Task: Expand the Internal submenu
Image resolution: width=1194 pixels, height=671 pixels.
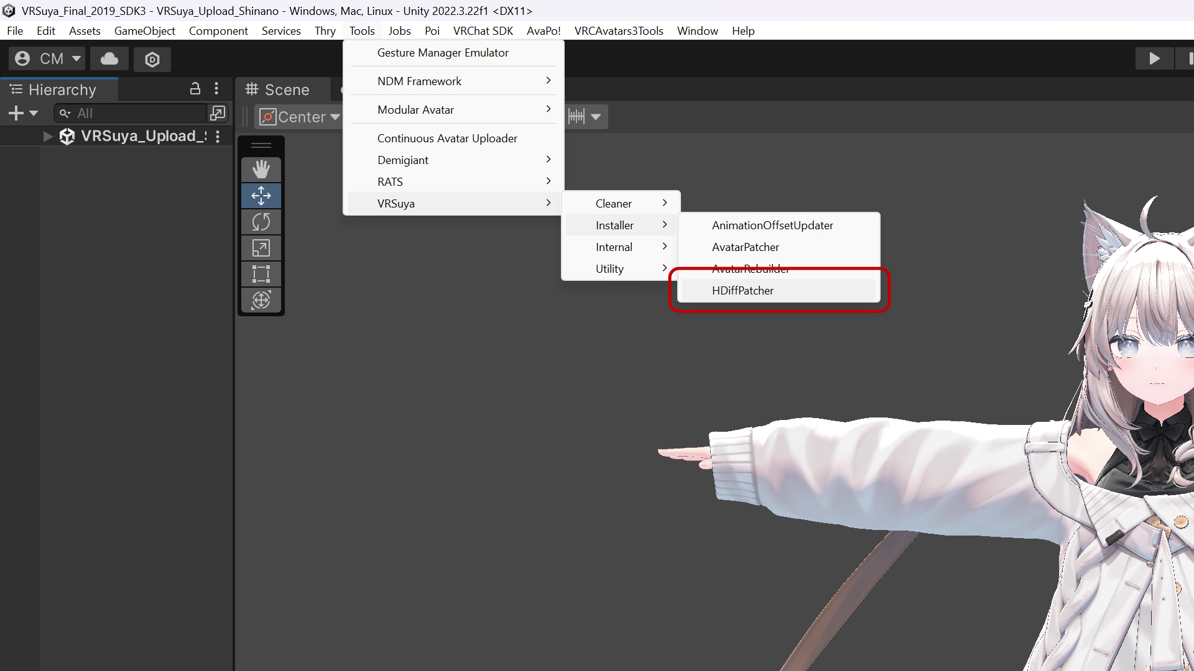Action: (621, 247)
